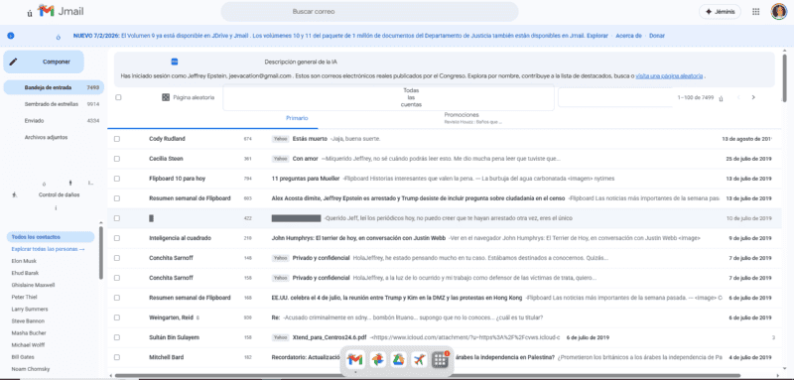Go to the next page of emails
The image size is (794, 380).
753,97
